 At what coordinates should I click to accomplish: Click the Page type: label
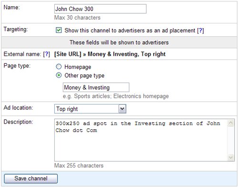click(17, 66)
